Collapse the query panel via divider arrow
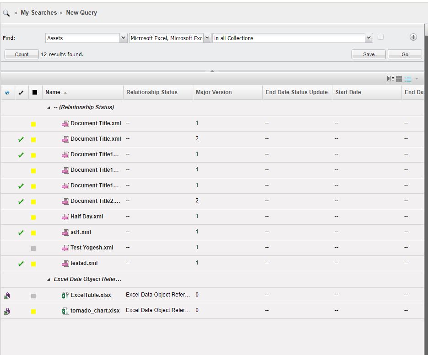Image resolution: width=428 pixels, height=355 pixels. pos(212,71)
